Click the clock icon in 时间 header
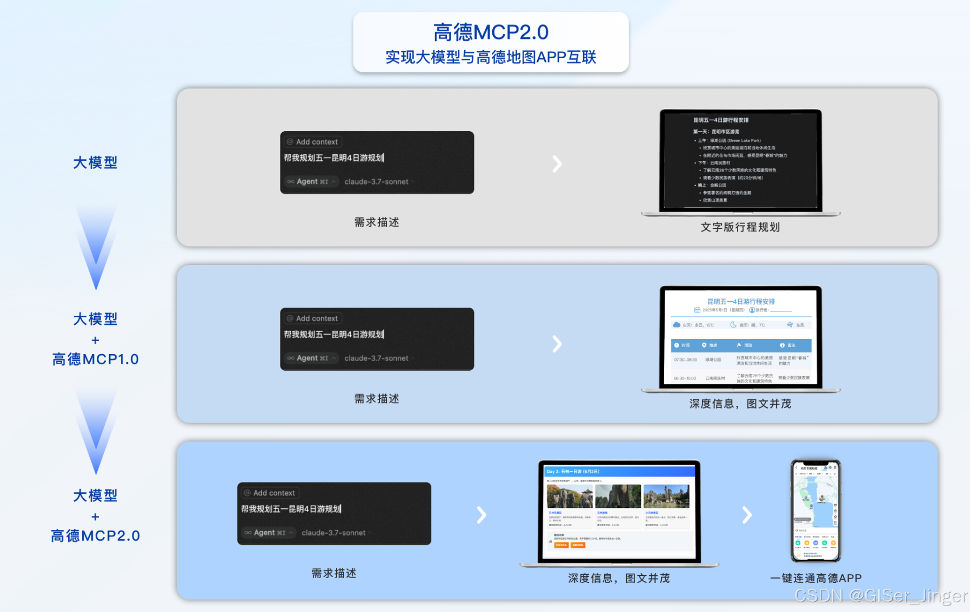The height and width of the screenshot is (612, 970). [x=677, y=345]
